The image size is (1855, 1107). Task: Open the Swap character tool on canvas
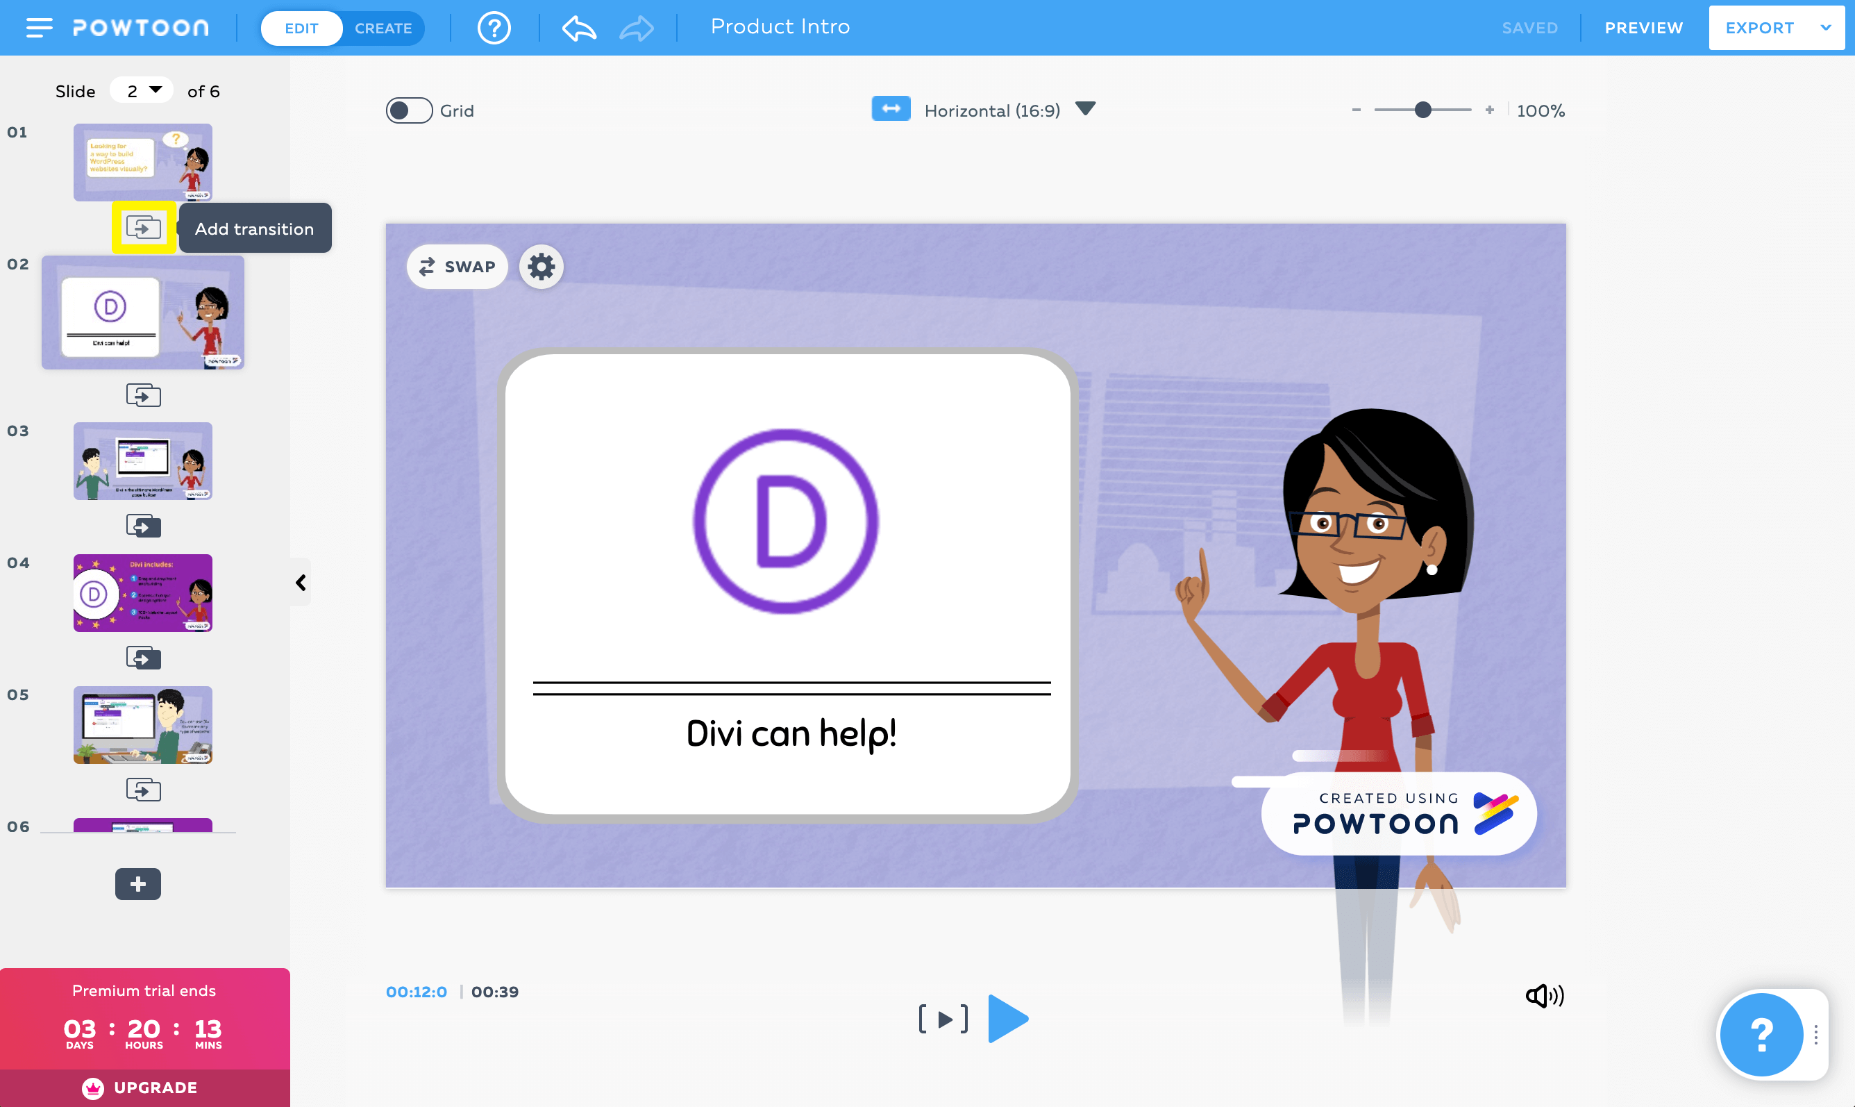[x=457, y=266]
